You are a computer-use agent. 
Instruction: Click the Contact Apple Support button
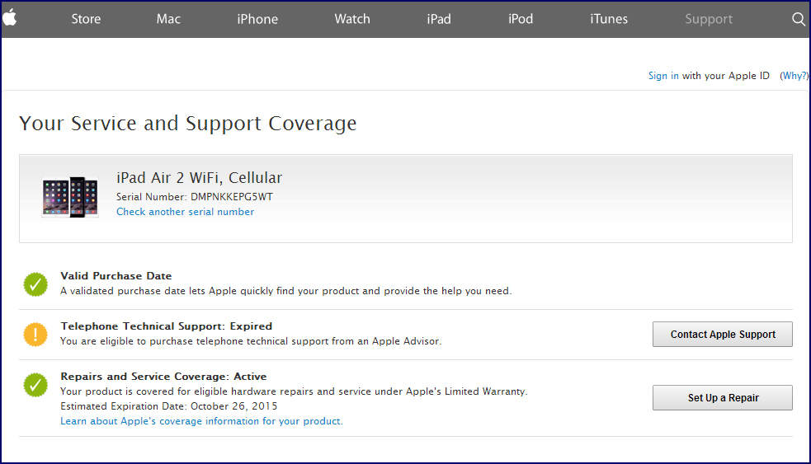[723, 335]
